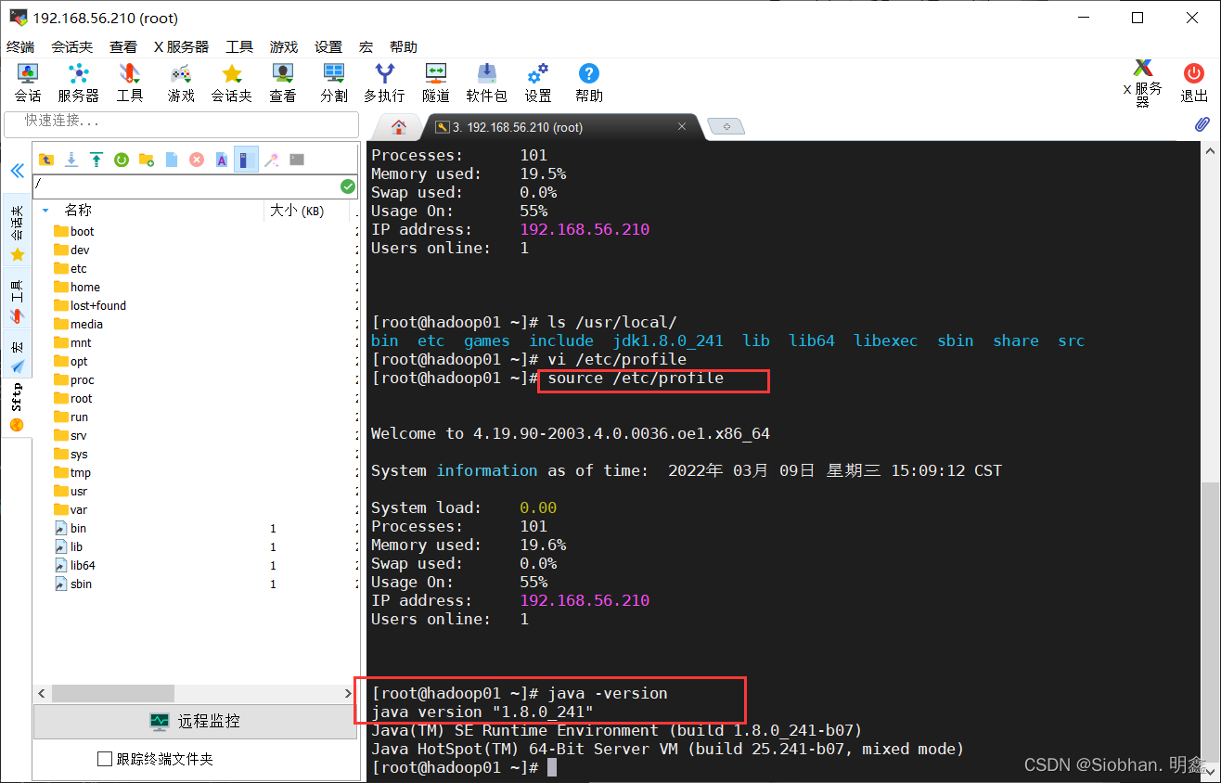Open the X服务器 menu
Screen dimensions: 1221x783
coord(181,46)
